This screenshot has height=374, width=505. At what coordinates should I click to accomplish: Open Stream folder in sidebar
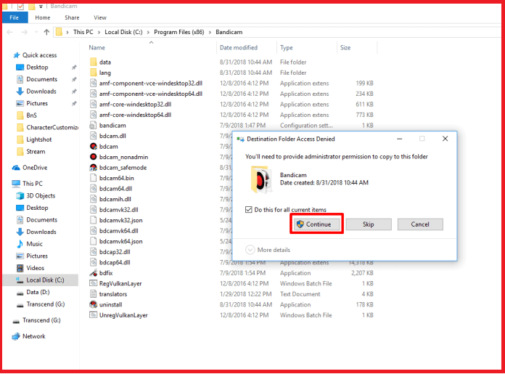coord(36,151)
